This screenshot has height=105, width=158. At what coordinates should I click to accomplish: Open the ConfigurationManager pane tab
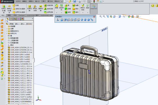(x=15, y=19)
